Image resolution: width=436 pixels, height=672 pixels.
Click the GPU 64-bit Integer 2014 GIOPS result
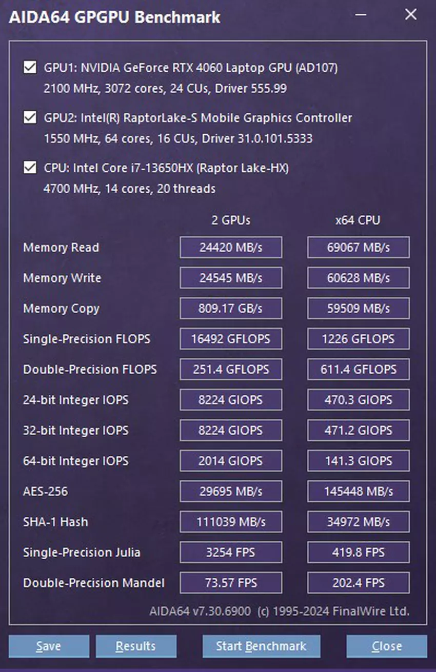[x=231, y=461]
